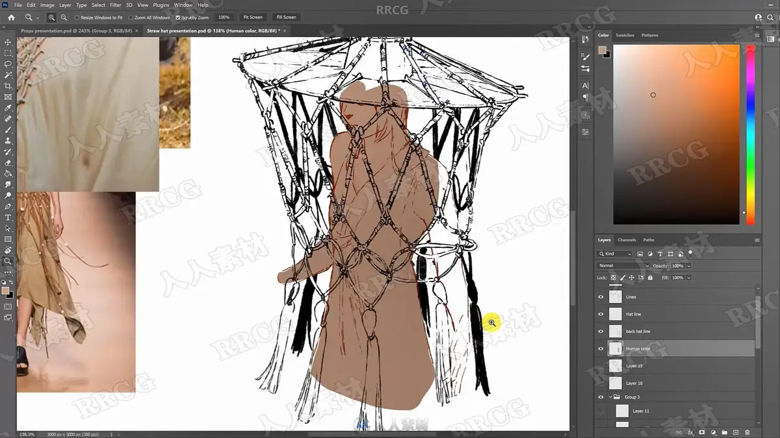Toggle visibility of back hat line layer
The image size is (780, 438).
(601, 331)
